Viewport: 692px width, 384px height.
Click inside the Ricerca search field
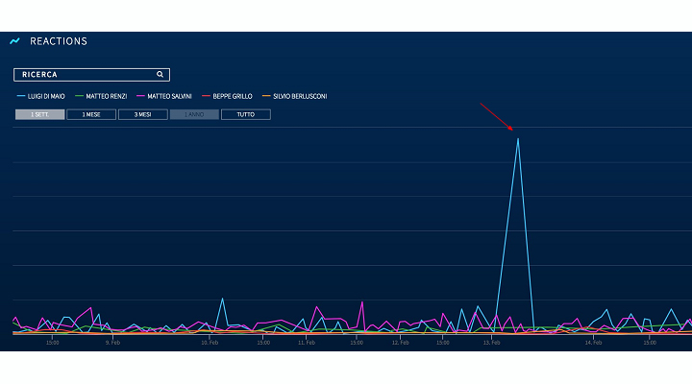[x=85, y=74]
